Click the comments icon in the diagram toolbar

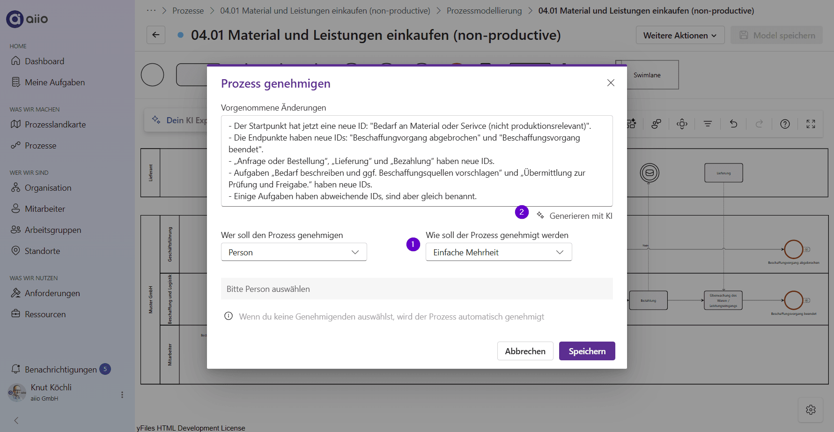657,124
